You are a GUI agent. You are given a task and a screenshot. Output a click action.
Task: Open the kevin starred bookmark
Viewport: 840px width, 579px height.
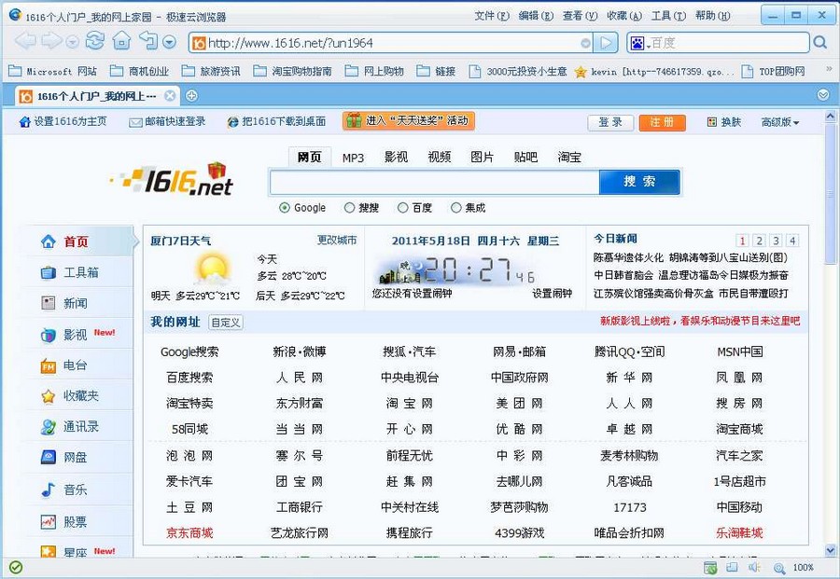pos(654,71)
